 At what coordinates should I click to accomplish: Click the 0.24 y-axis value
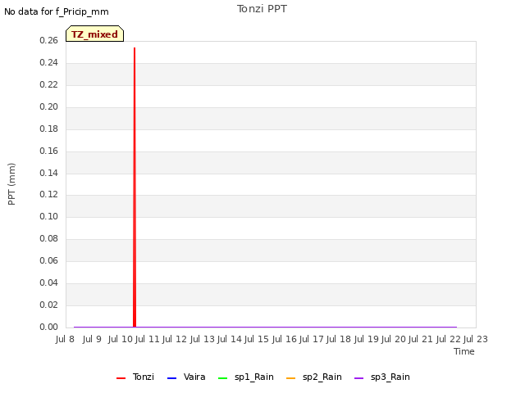tap(49, 62)
